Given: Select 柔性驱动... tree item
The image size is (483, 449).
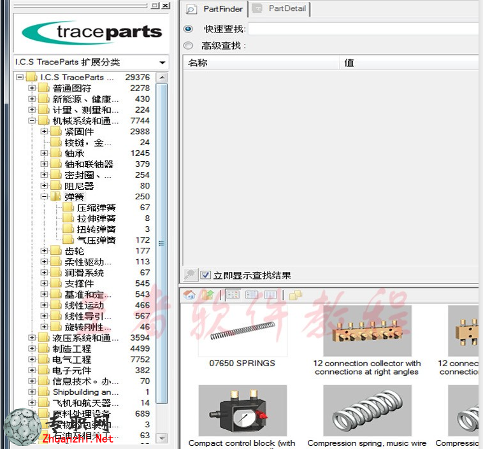Looking at the screenshot, I should tap(88, 262).
